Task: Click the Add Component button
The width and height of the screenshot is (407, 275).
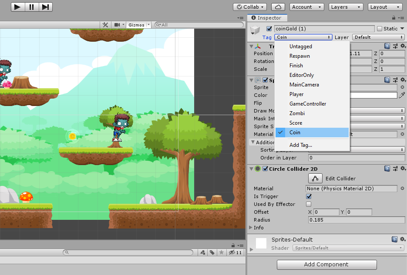Action: point(327,265)
